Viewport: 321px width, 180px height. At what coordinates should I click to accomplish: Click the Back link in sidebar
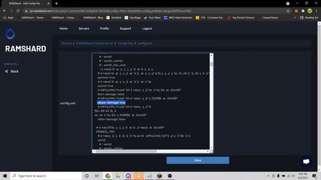click(15, 71)
